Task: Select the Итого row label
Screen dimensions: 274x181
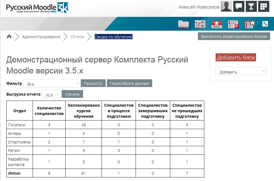Action: coord(14,173)
